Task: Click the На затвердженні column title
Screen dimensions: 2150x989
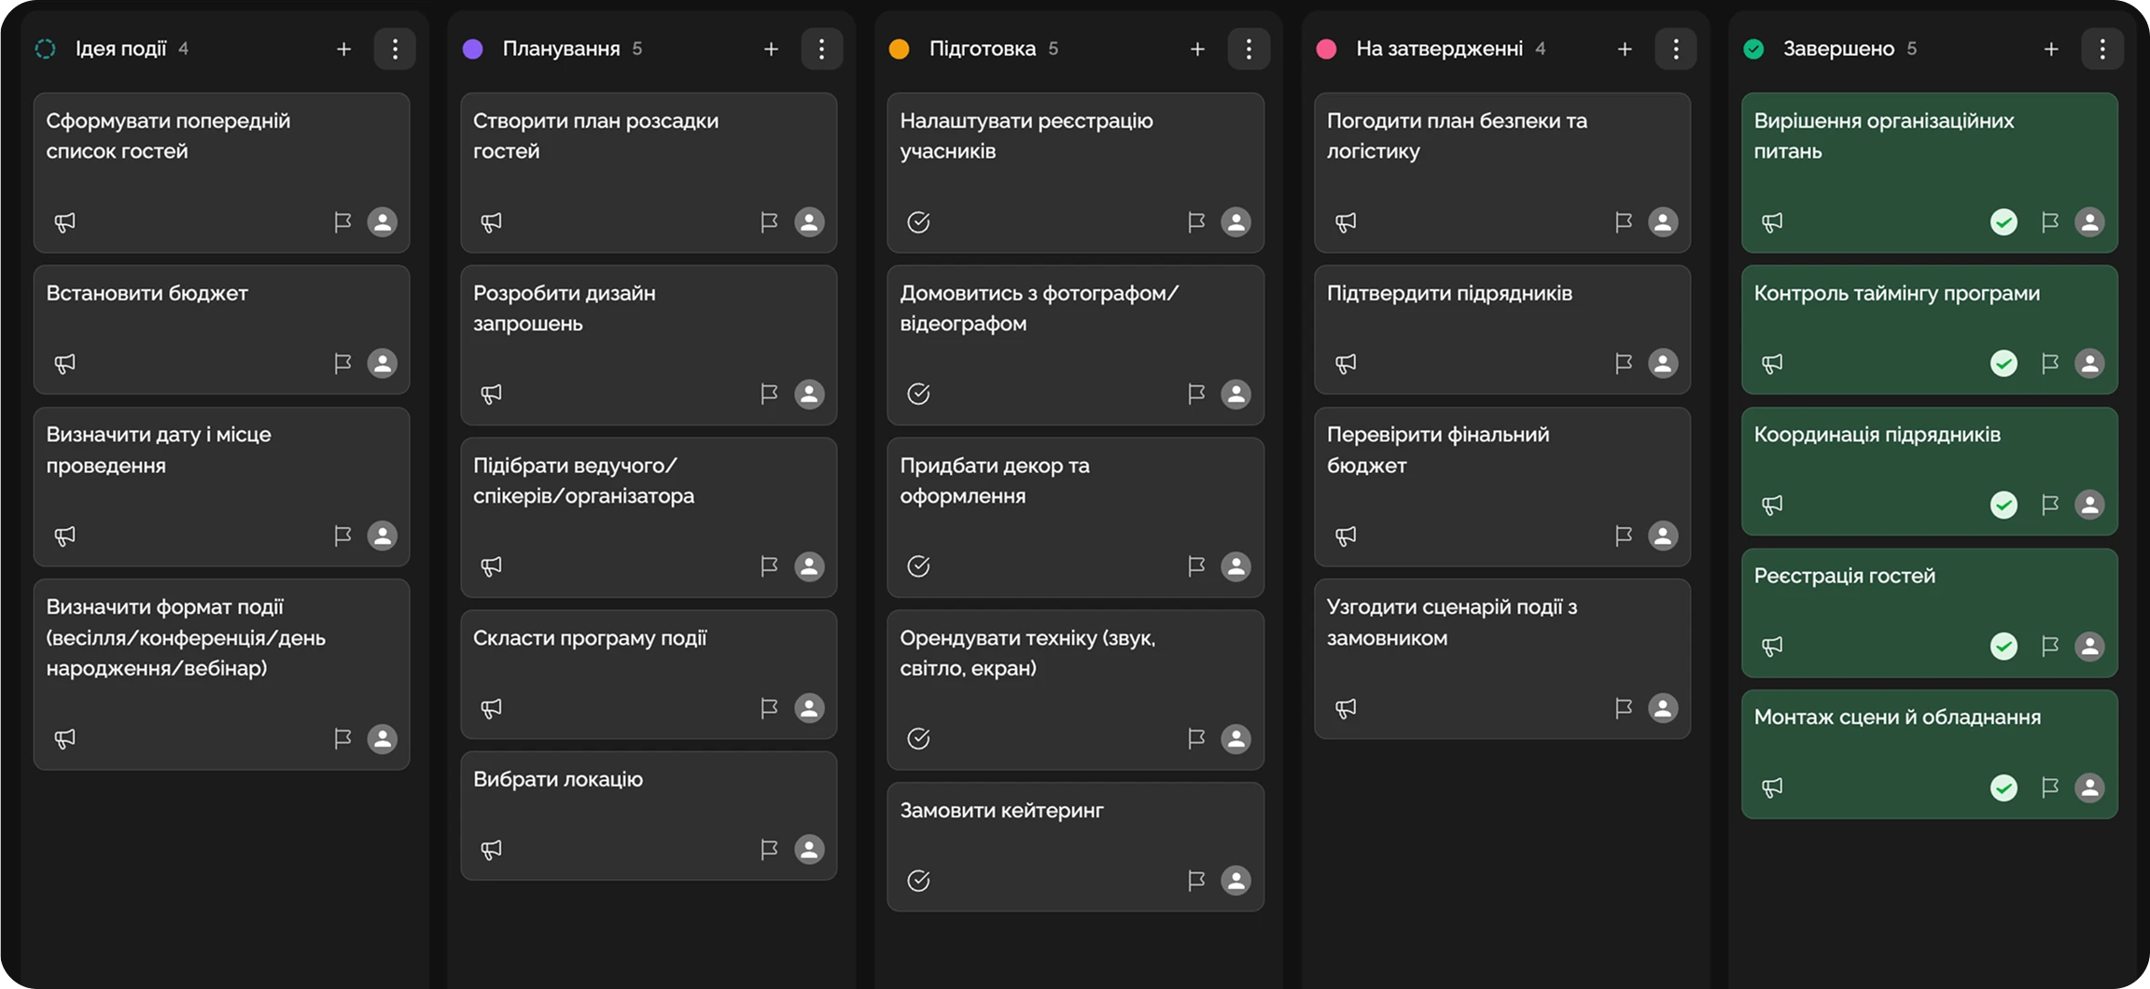Action: (1439, 49)
